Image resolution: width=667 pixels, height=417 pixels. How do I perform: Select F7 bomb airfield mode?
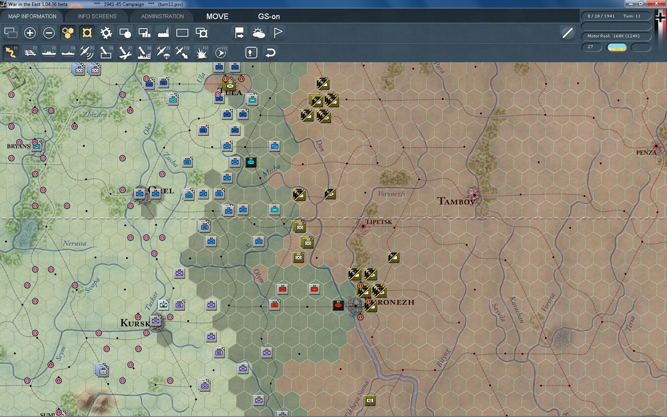tap(125, 52)
